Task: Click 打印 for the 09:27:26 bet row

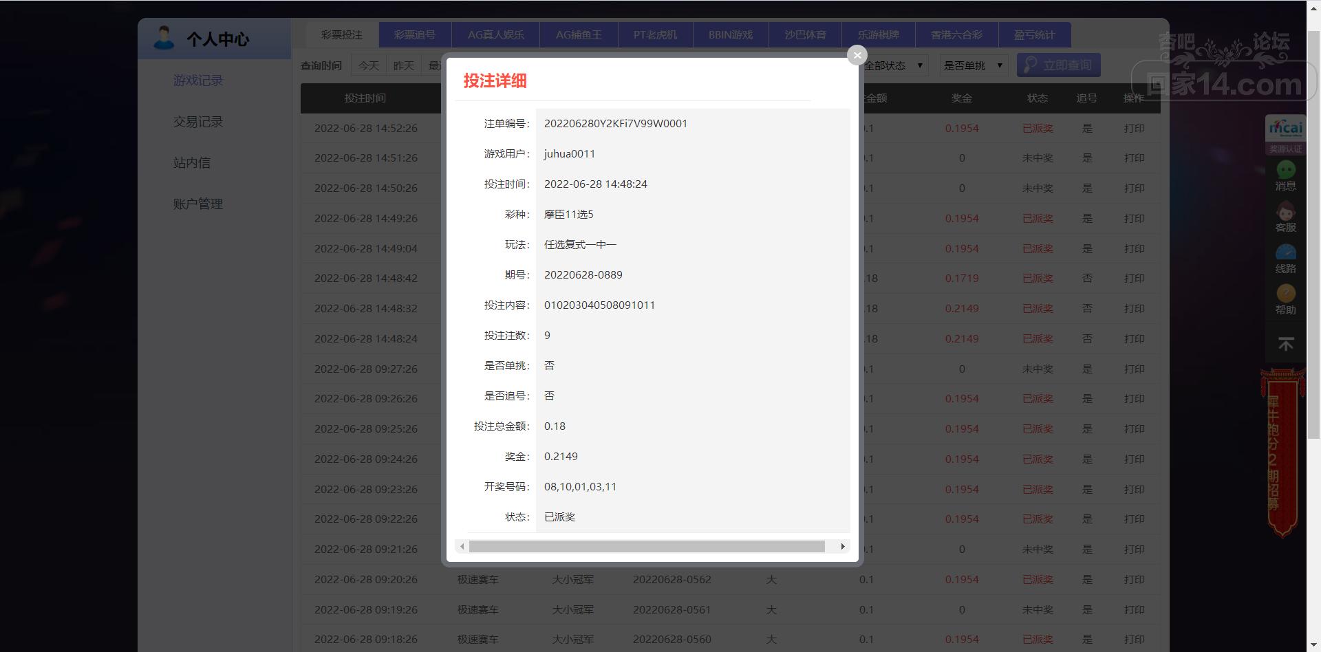Action: [1134, 369]
